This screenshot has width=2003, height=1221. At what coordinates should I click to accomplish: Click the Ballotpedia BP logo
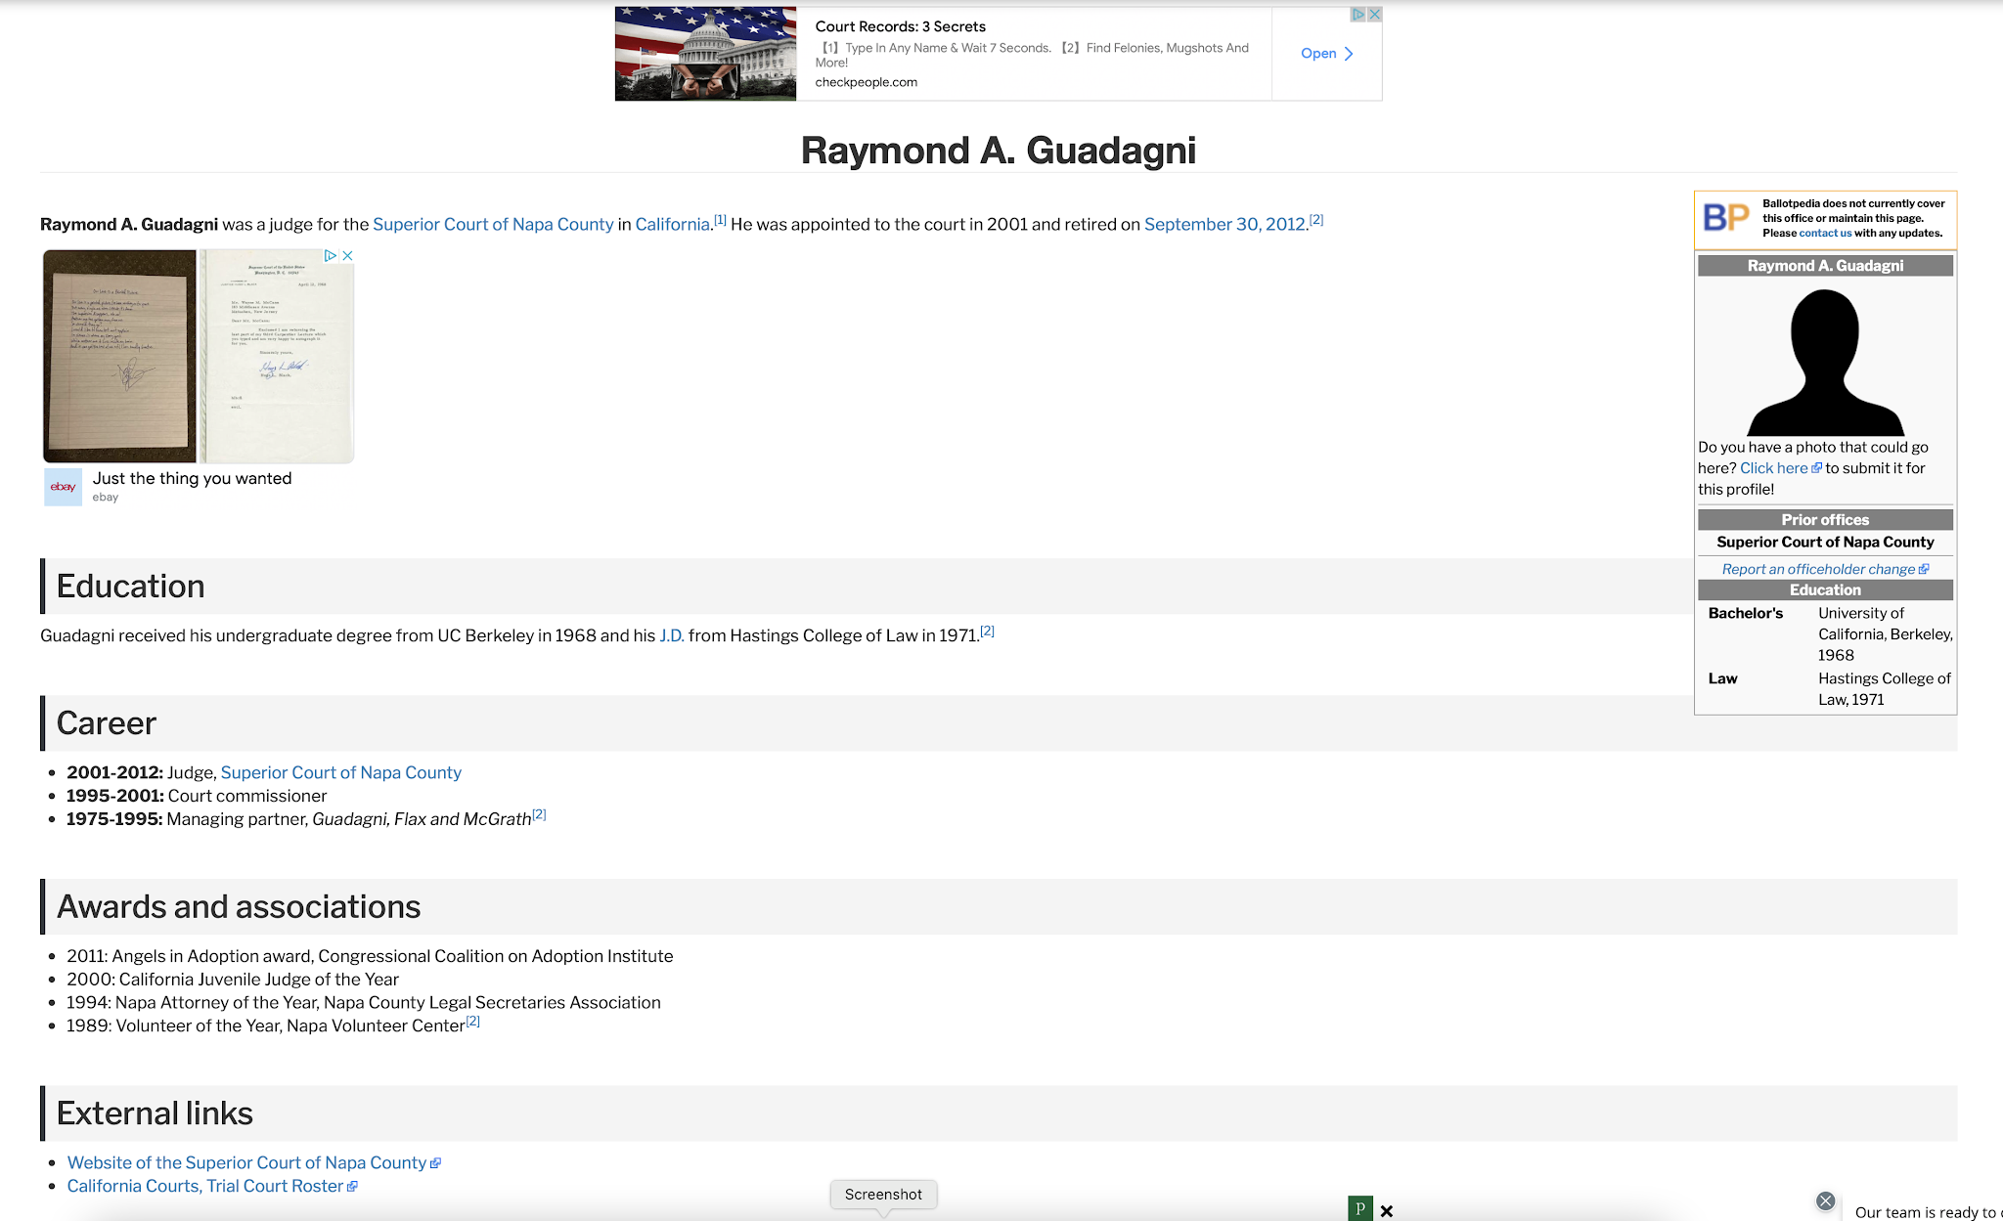[1726, 217]
